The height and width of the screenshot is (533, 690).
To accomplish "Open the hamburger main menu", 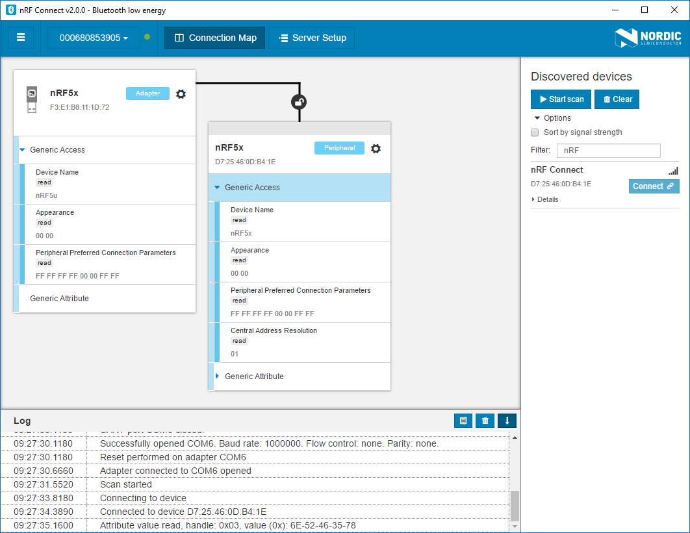I will (21, 38).
